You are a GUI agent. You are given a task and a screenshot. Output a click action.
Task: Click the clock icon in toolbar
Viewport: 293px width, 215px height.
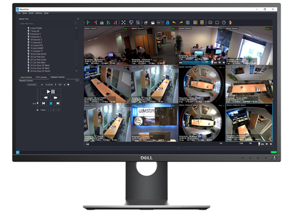[x=224, y=23]
